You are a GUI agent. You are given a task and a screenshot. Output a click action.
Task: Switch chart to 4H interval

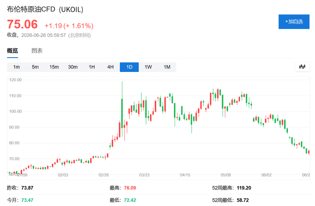pyautogui.click(x=110, y=67)
